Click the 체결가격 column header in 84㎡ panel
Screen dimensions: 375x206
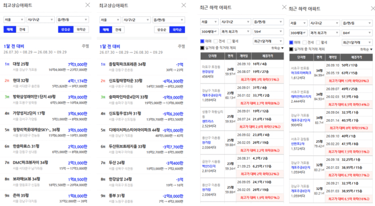point(356,57)
